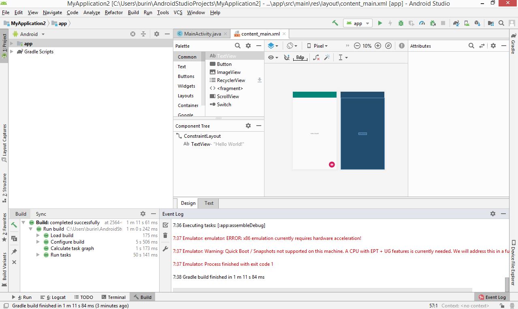
Task: Clear the Event Log with the trash icon
Action: coord(165,235)
